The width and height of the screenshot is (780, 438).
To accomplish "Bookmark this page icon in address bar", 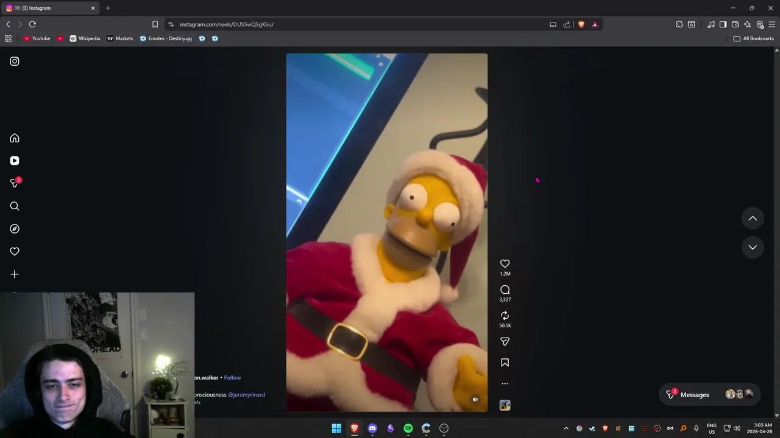I will click(x=155, y=24).
